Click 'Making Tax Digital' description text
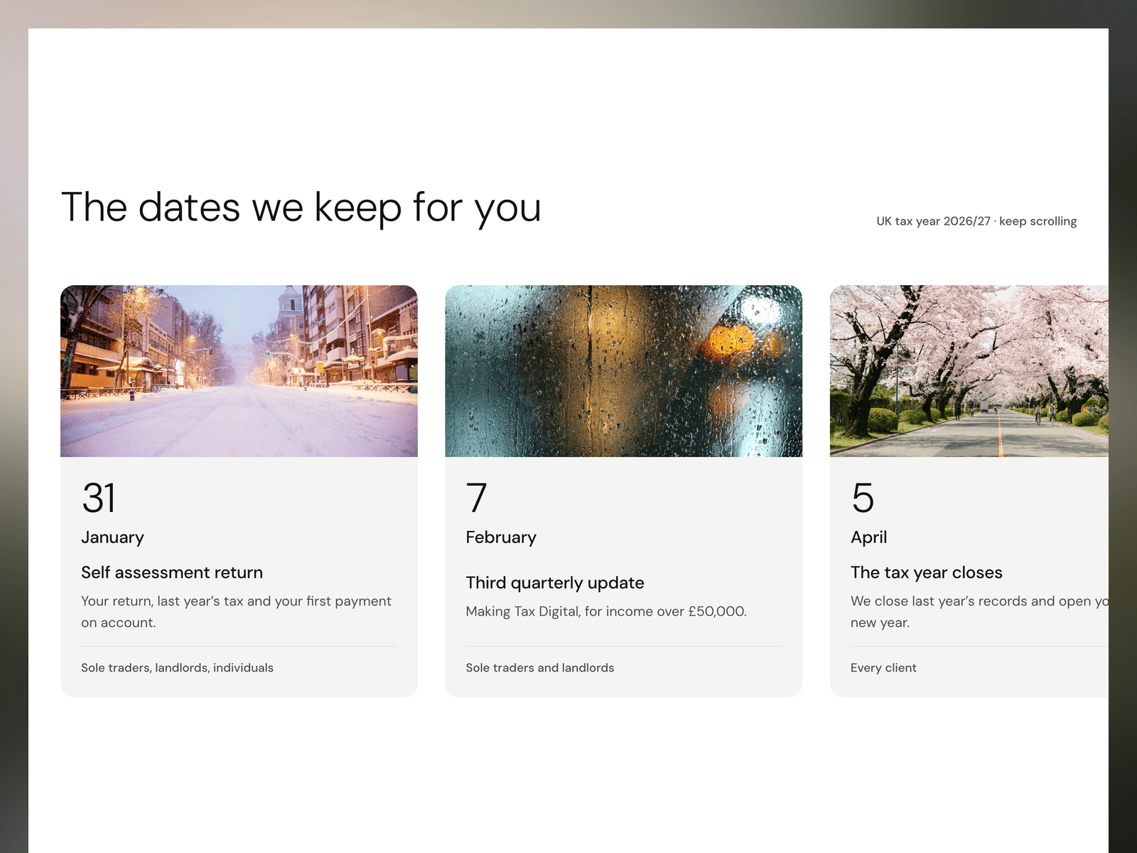Image resolution: width=1137 pixels, height=853 pixels. 606,611
